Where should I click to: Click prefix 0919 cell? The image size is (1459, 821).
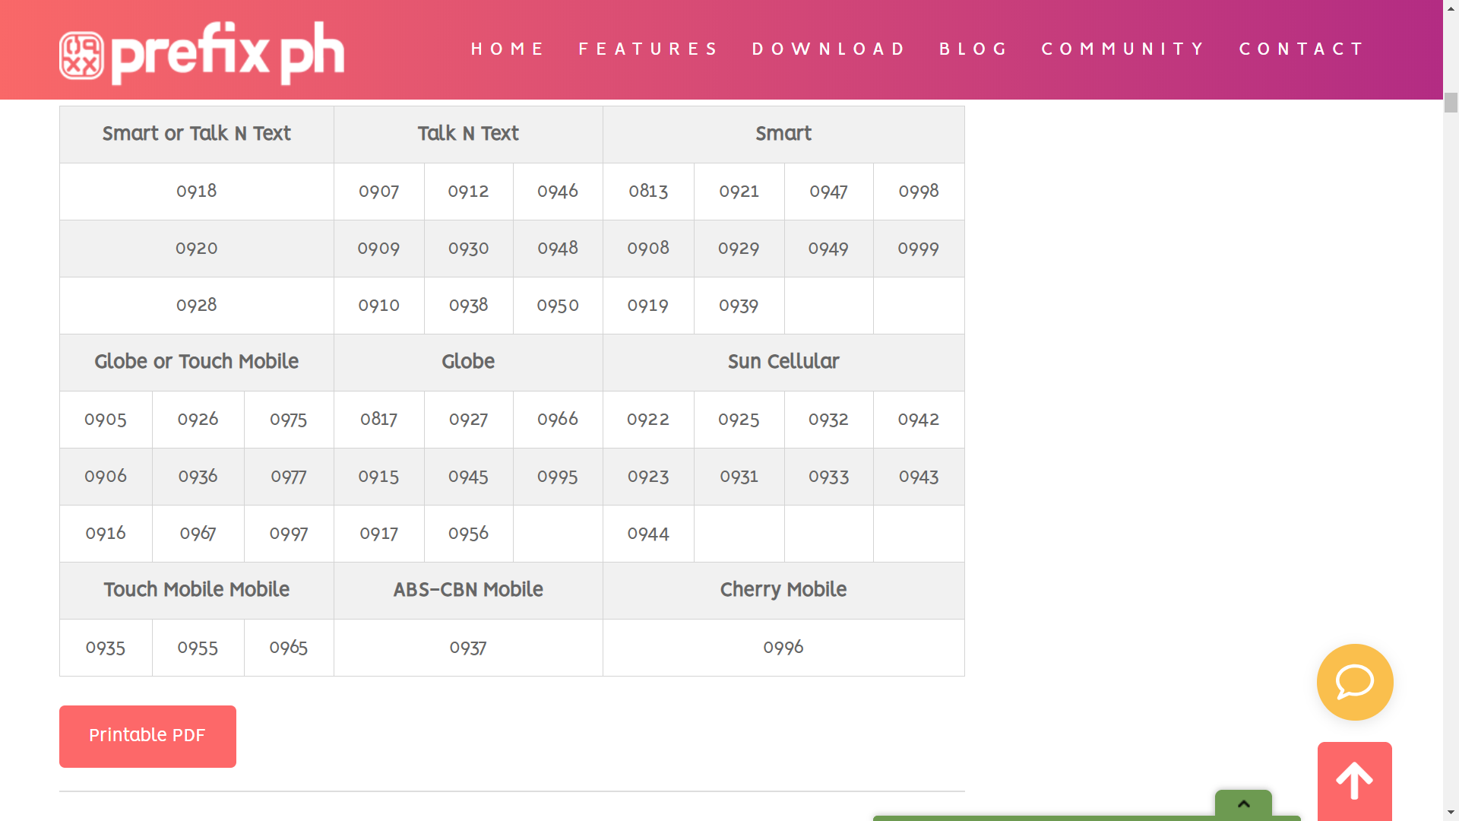click(648, 306)
